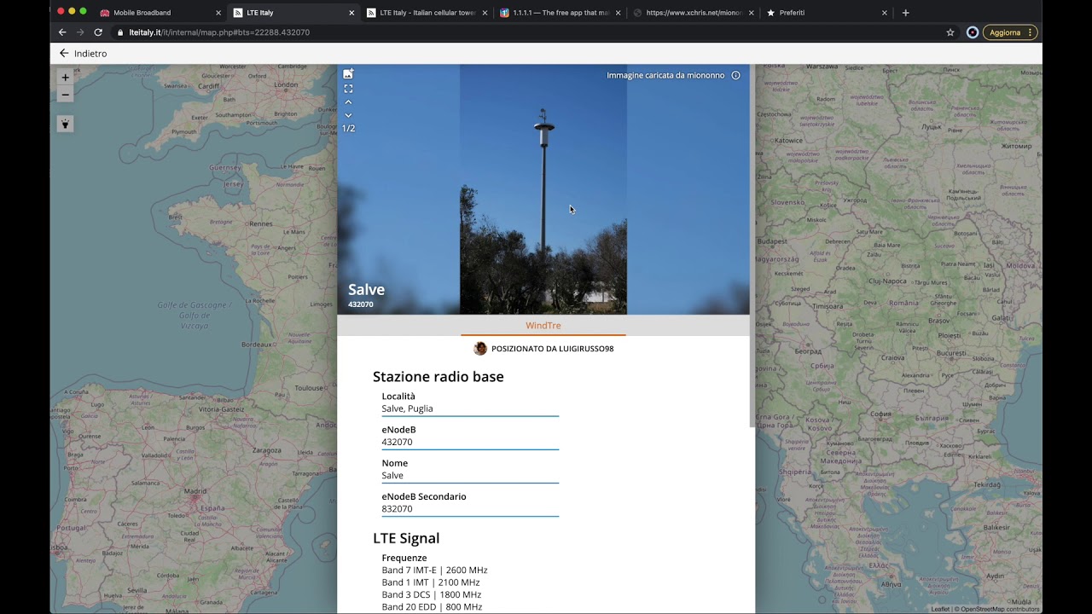This screenshot has width=1092, height=614.
Task: Click the LTE Signal heading
Action: coord(406,538)
